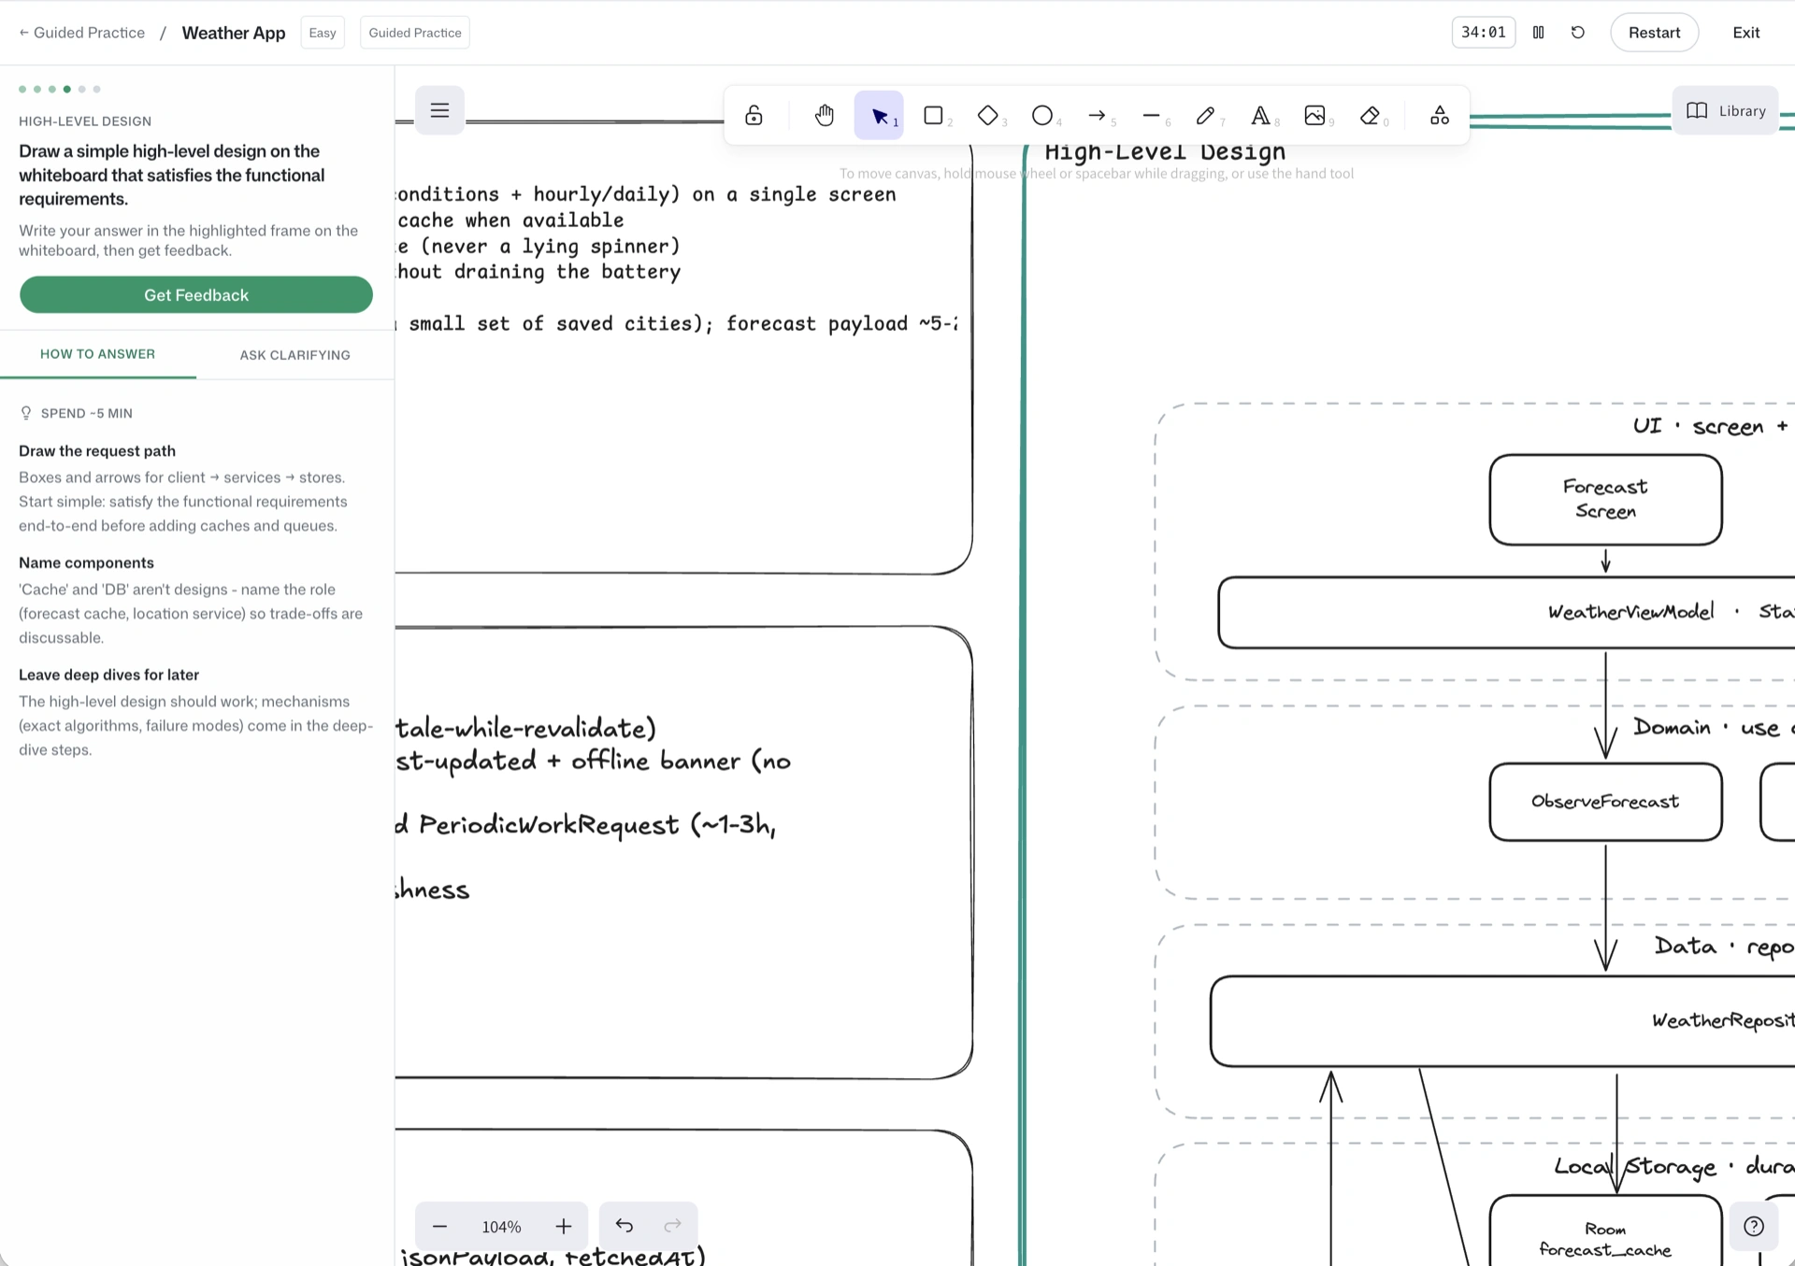The image size is (1795, 1266).
Task: Select the Forecast Screen box
Action: [x=1605, y=500]
